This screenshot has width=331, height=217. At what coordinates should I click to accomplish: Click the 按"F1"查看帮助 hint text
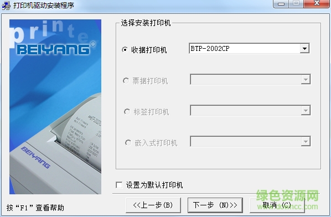tap(35, 208)
